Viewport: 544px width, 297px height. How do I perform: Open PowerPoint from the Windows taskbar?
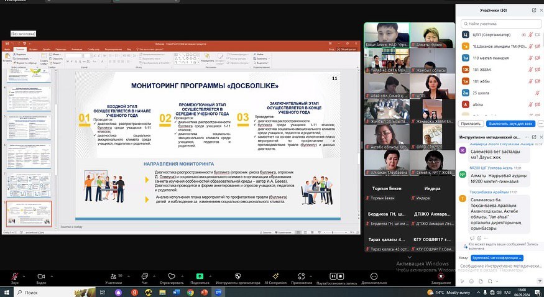204,291
